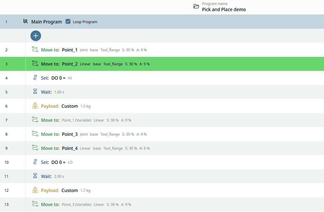Click the folder icon beside Program name

[196, 6]
